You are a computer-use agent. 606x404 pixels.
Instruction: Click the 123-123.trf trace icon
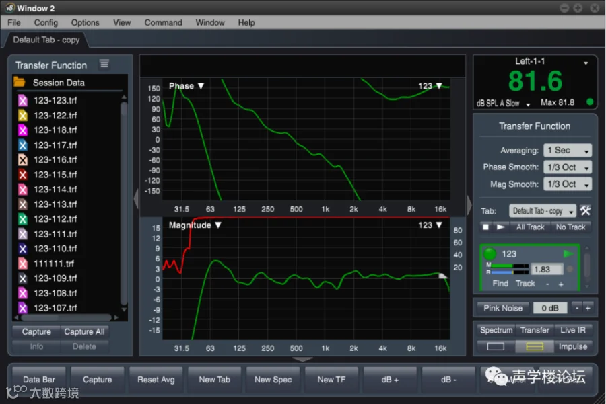[23, 100]
